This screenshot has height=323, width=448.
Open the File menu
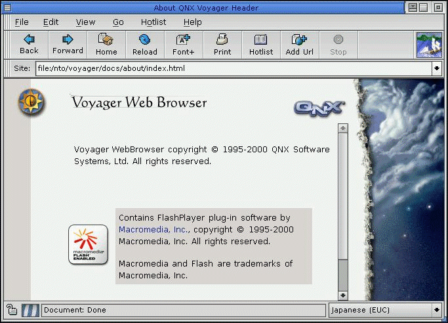click(x=22, y=22)
